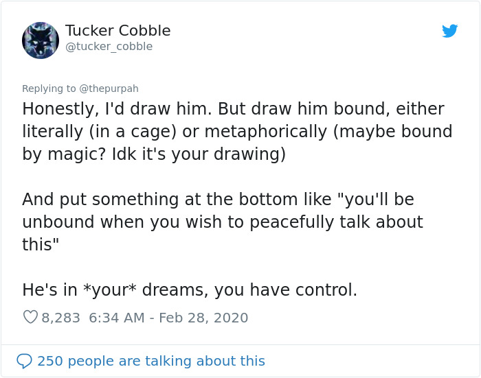
Task: Click the speech bubble conversation icon
Action: pyautogui.click(x=24, y=361)
